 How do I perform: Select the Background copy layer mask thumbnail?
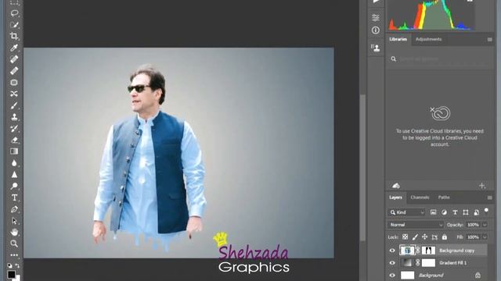[x=428, y=251]
